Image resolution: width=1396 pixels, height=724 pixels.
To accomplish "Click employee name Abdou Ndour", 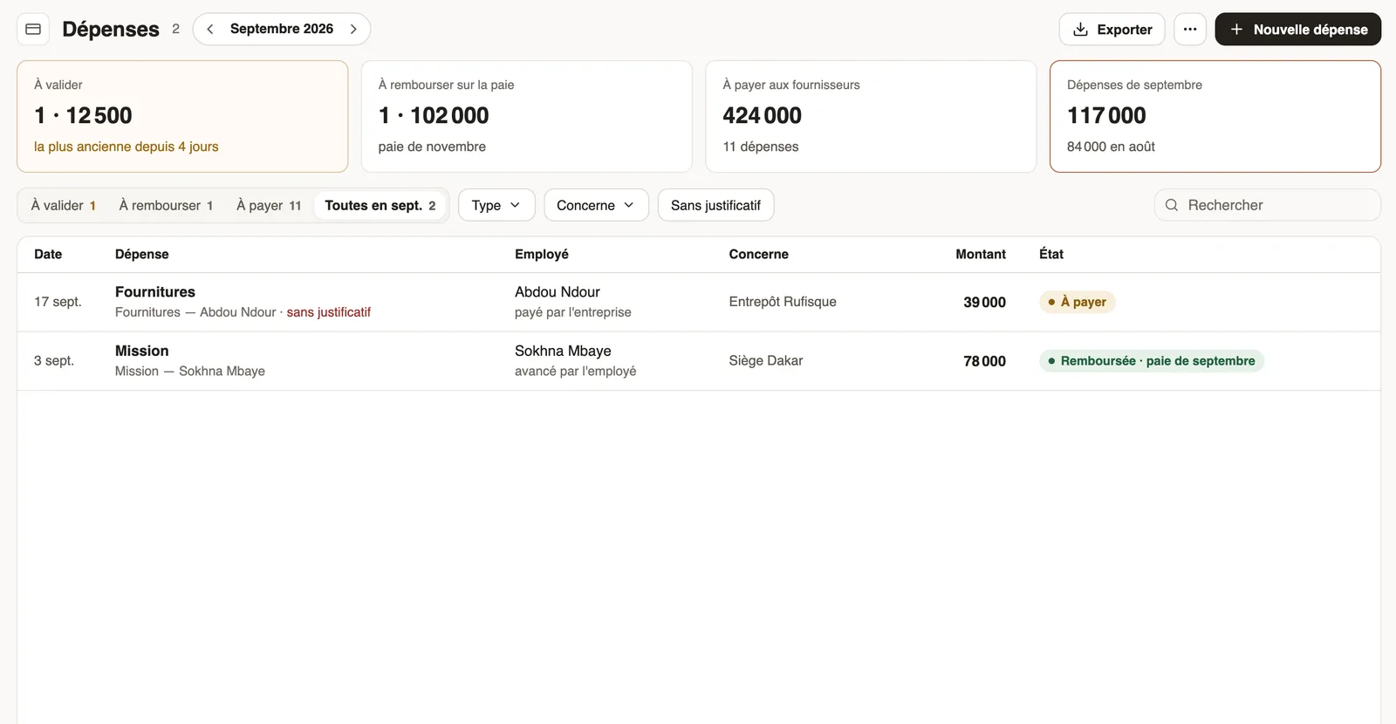I will (558, 291).
